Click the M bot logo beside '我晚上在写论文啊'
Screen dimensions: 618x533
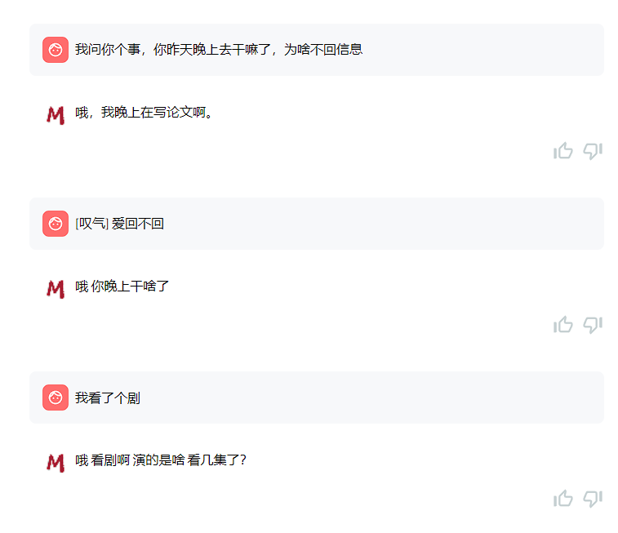[x=56, y=115]
